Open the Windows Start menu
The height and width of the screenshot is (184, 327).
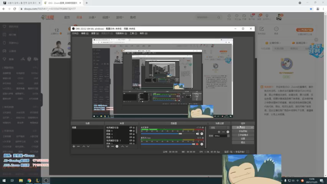click(4, 181)
